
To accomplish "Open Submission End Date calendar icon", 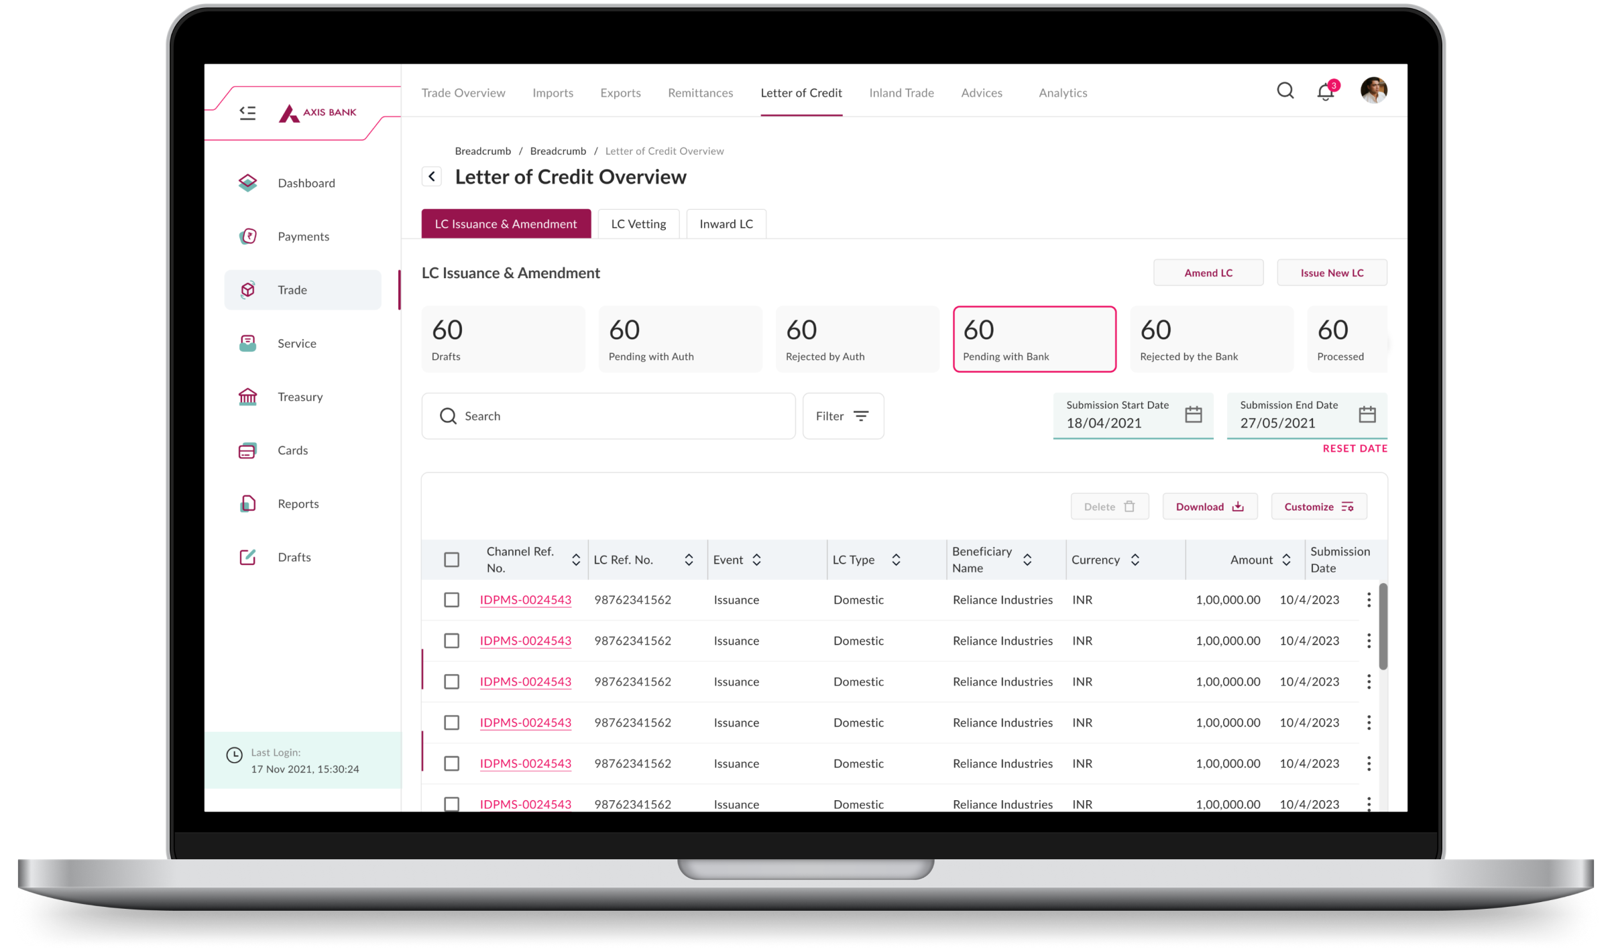I will pyautogui.click(x=1367, y=414).
